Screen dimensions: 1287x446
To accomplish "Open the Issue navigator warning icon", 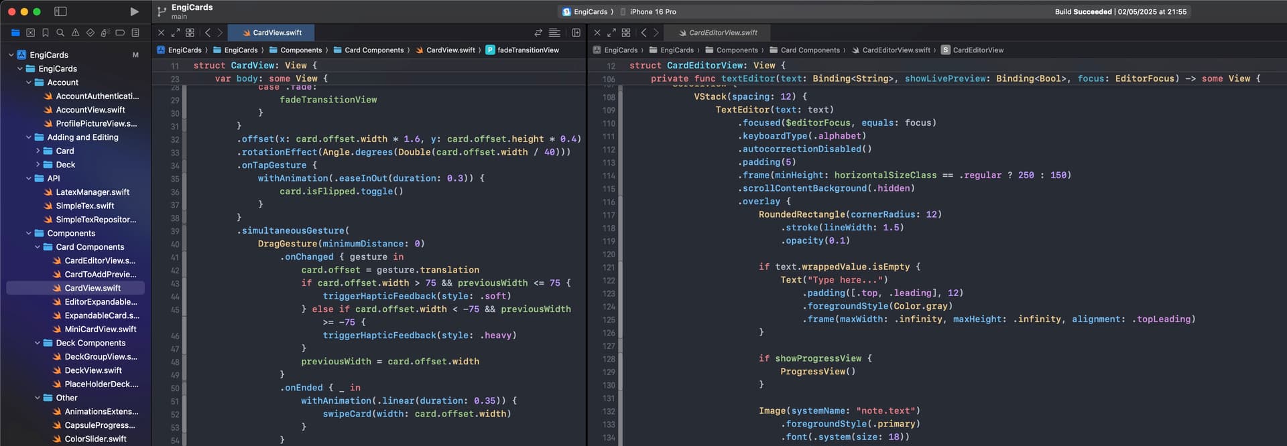I will pyautogui.click(x=75, y=33).
